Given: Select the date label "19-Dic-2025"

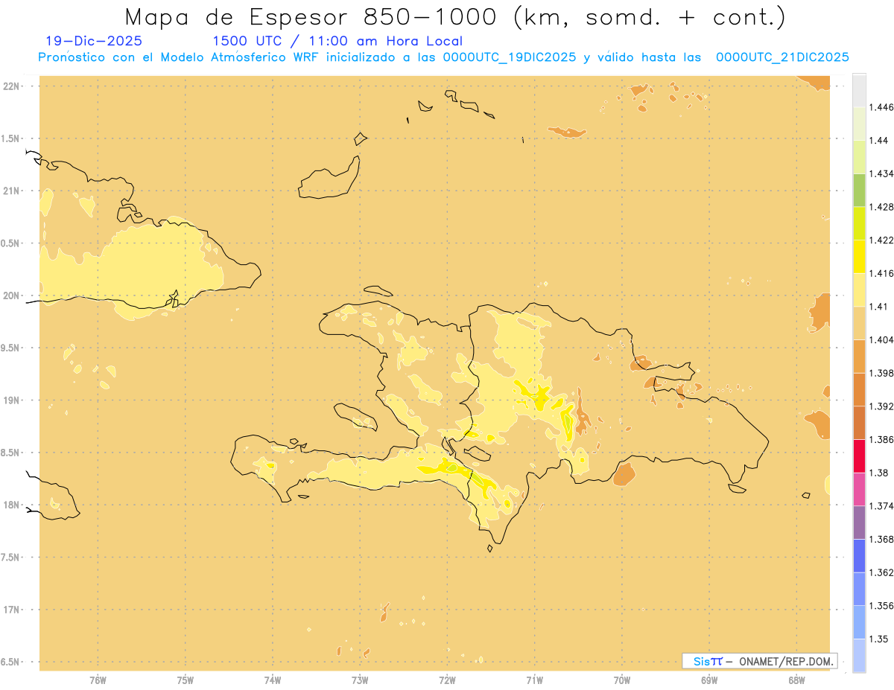Looking at the screenshot, I should click(94, 42).
